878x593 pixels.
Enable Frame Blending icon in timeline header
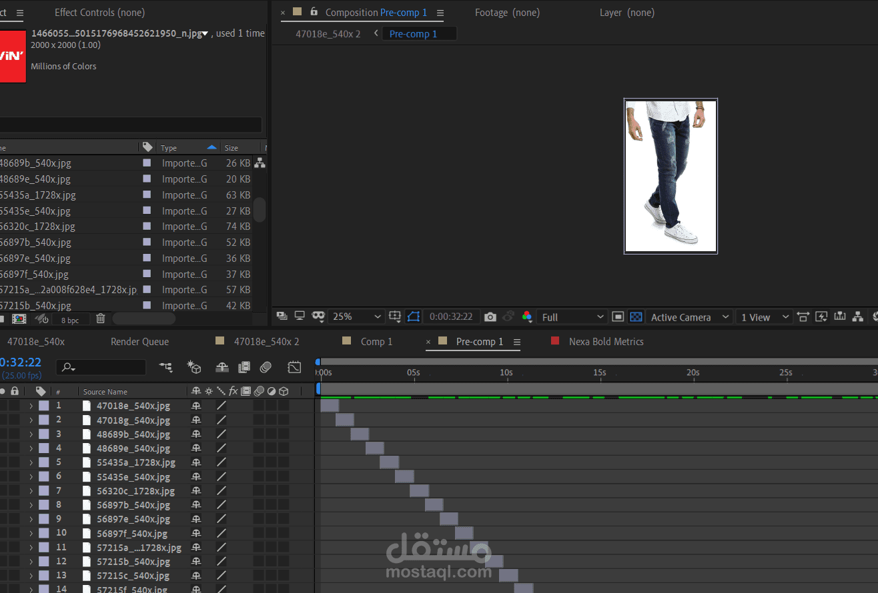pyautogui.click(x=244, y=366)
